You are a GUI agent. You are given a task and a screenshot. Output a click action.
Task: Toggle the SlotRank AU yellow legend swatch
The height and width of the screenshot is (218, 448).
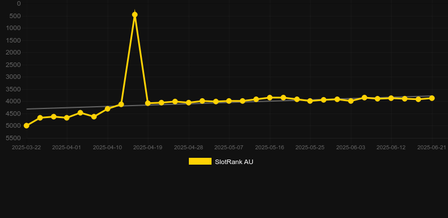(x=200, y=161)
